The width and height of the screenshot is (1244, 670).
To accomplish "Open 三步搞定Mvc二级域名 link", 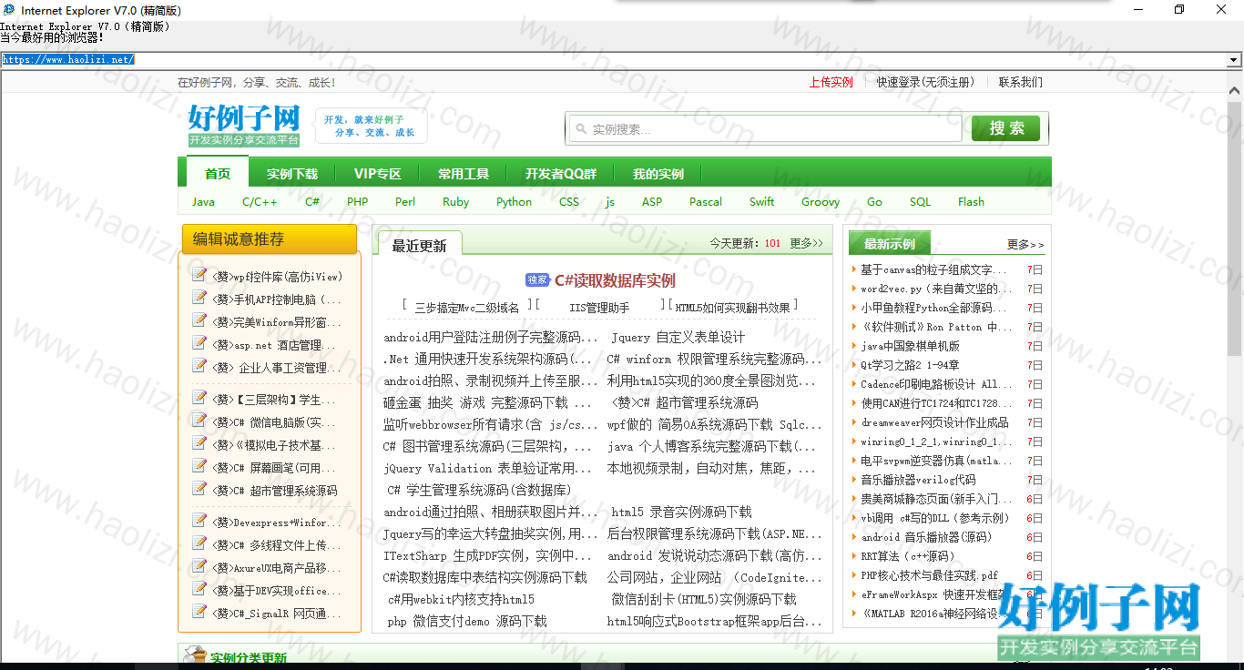I will tap(466, 308).
